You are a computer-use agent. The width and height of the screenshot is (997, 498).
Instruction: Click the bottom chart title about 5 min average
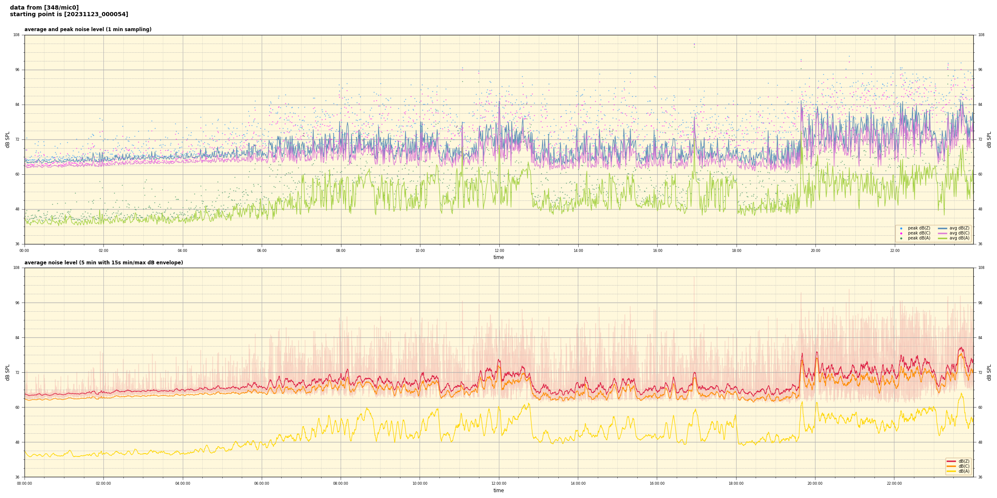pos(103,263)
